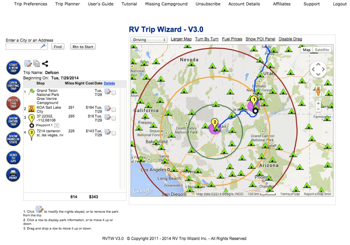The width and height of the screenshot is (350, 245).
Task: Click the trip list vertical scrollbar
Action: point(122,138)
